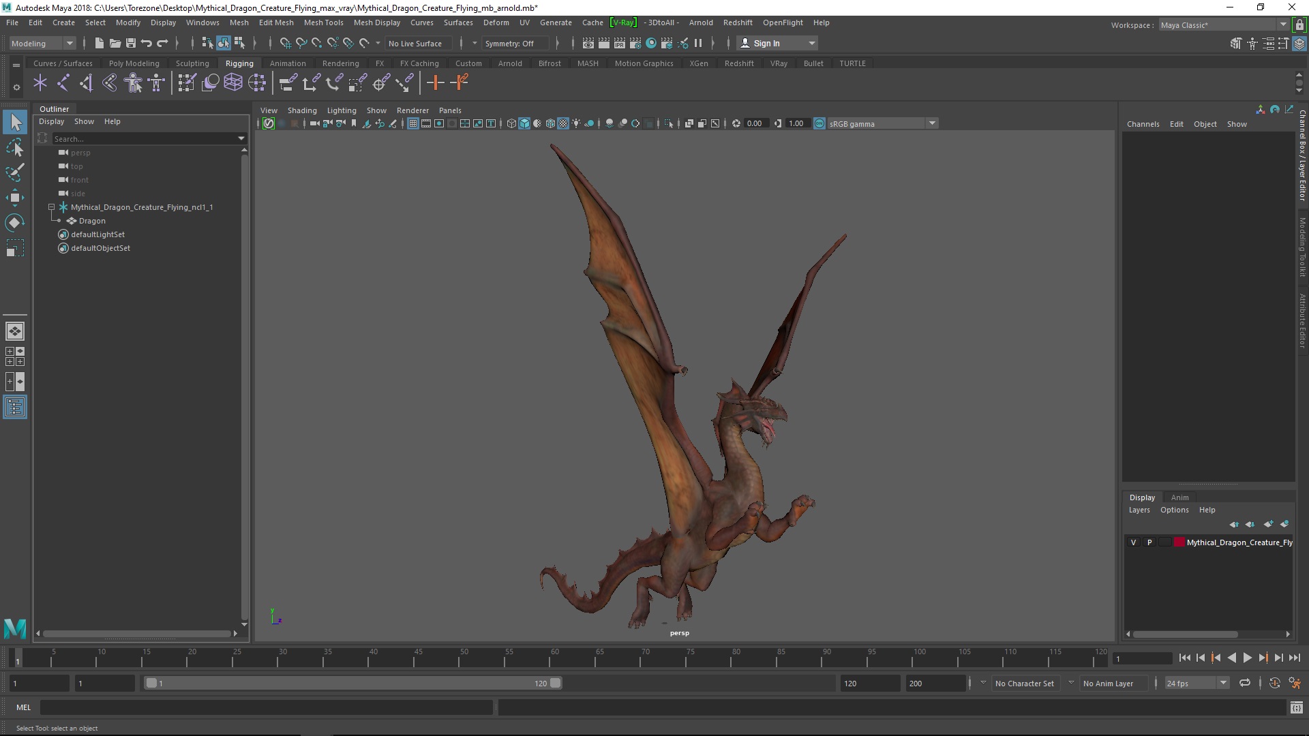Toggle textured display in viewport
The width and height of the screenshot is (1309, 736).
pyautogui.click(x=563, y=123)
